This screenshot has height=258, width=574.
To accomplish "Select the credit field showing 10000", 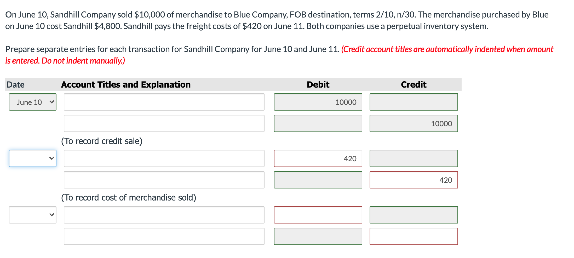I will (x=414, y=123).
